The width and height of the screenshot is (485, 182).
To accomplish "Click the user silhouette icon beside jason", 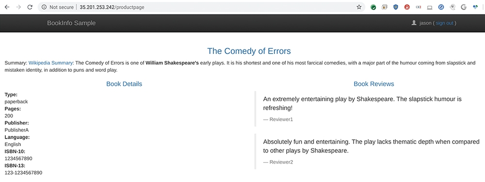I will 414,23.
